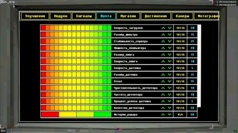Lower Размер_фильтра using its down arrow

click(x=170, y=34)
